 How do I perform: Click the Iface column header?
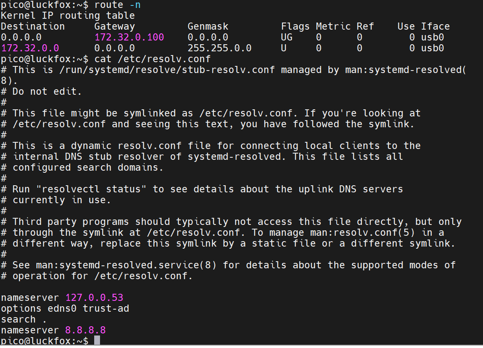(435, 27)
